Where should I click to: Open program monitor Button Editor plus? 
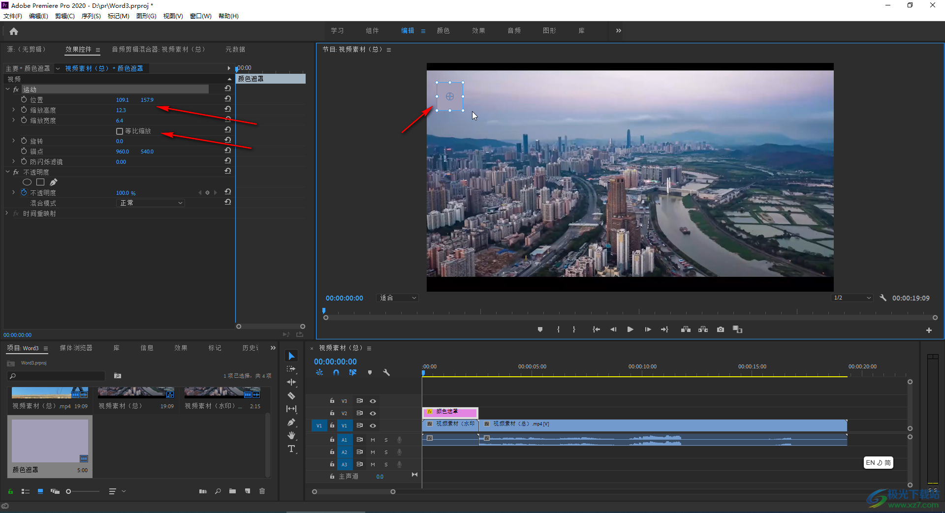929,331
